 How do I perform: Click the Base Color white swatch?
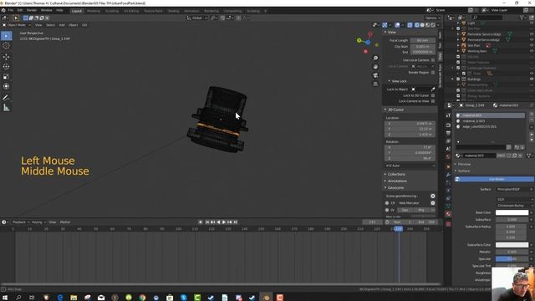pos(512,212)
